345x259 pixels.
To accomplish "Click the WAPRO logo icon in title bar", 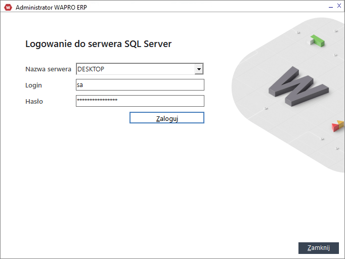I will (8, 7).
